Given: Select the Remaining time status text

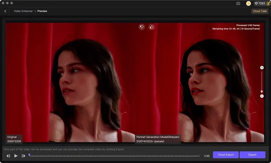Looking at the screenshot, I should [236, 29].
